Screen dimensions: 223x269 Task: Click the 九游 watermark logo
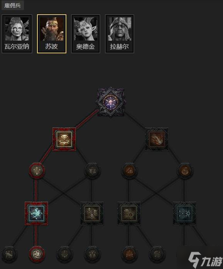(x=205, y=260)
